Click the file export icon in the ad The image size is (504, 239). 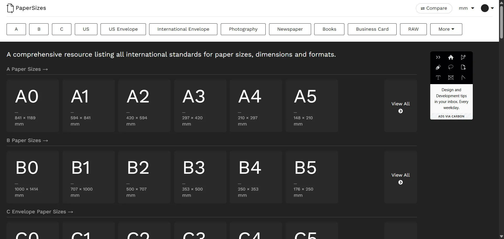pyautogui.click(x=463, y=67)
